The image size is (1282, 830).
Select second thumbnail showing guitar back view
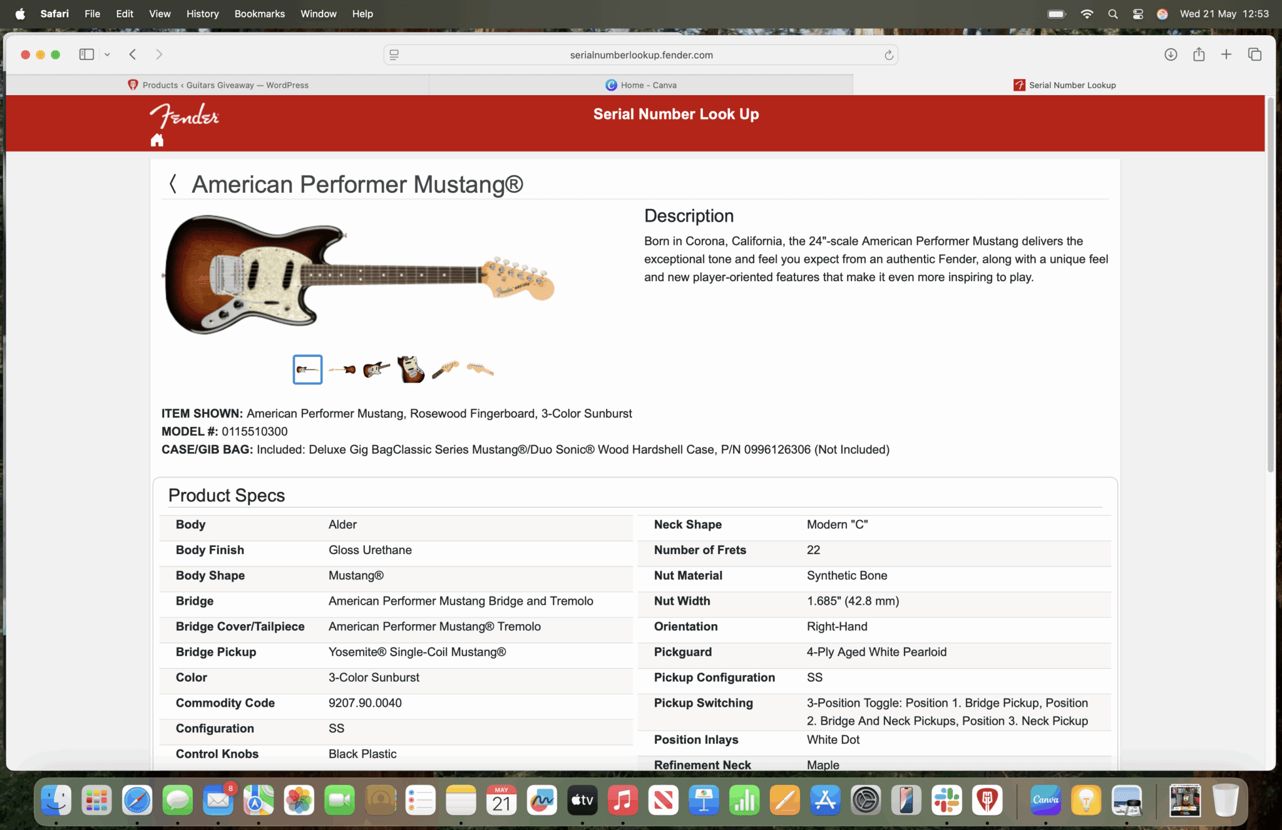(x=342, y=369)
